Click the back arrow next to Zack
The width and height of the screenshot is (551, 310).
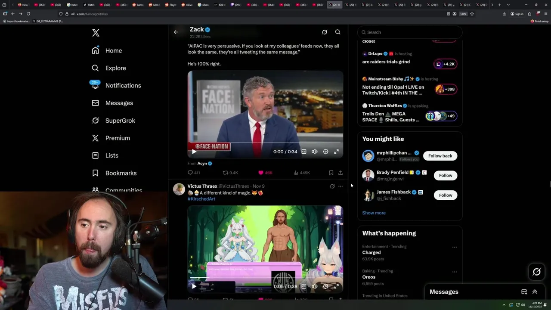(x=176, y=32)
